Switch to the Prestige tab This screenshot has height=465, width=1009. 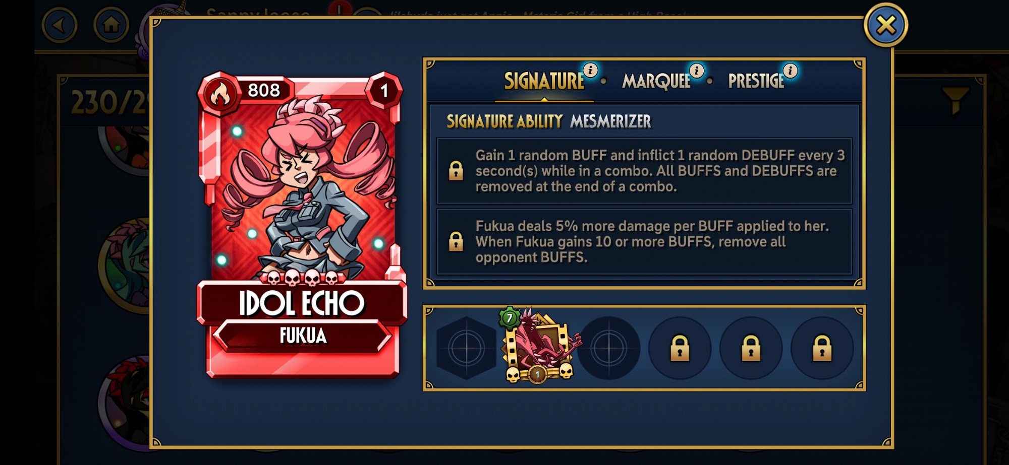click(x=756, y=81)
